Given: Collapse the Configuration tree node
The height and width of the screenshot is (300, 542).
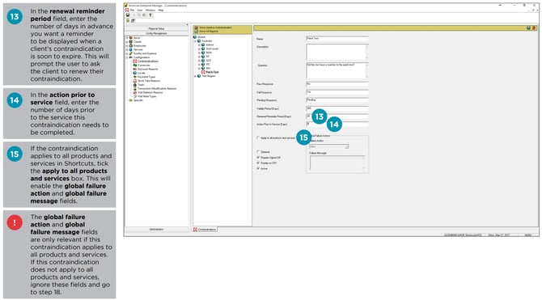Looking at the screenshot, I should coord(127,57).
